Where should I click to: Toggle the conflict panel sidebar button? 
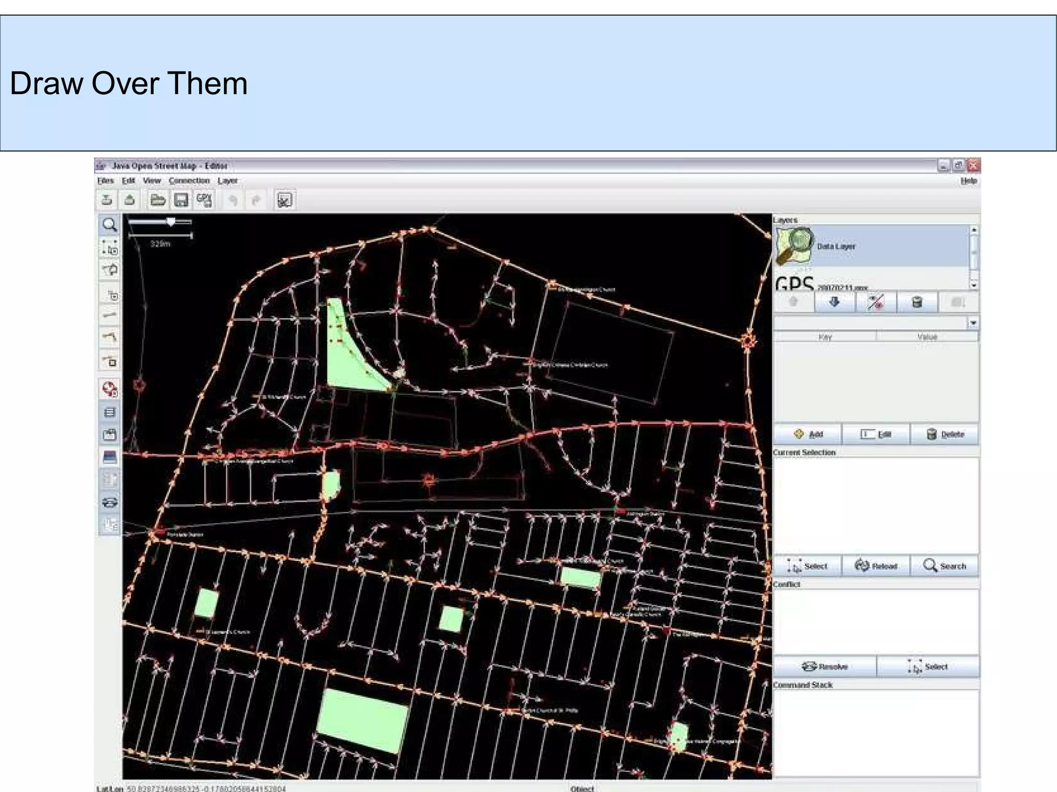(109, 503)
